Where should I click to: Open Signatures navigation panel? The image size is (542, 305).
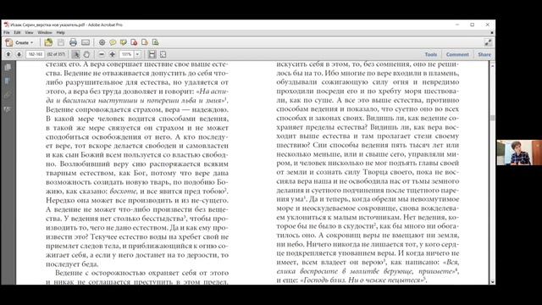click(8, 109)
